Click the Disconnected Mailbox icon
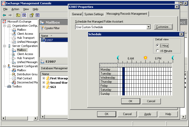This screenshot has width=189, height=127. (x=14, y=82)
